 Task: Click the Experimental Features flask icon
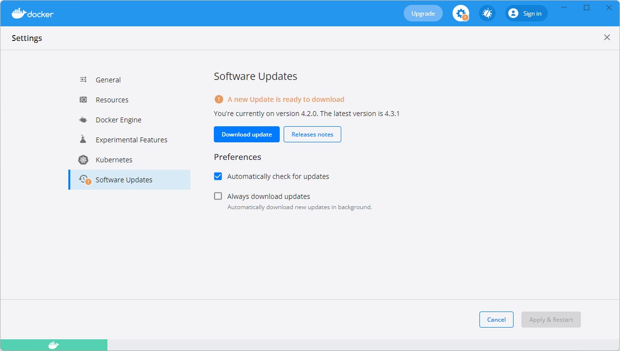tap(83, 139)
